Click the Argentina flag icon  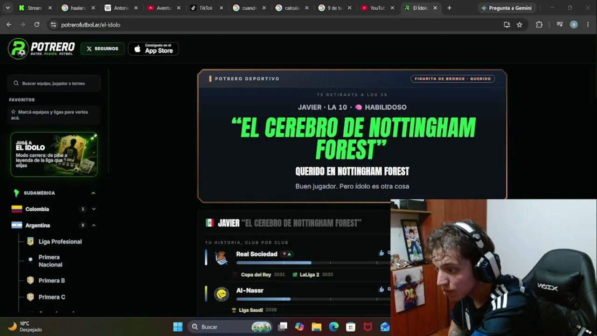tap(17, 225)
